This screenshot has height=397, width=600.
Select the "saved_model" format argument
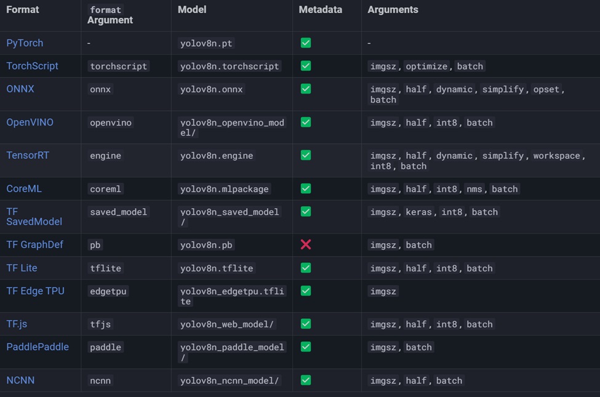(x=118, y=212)
